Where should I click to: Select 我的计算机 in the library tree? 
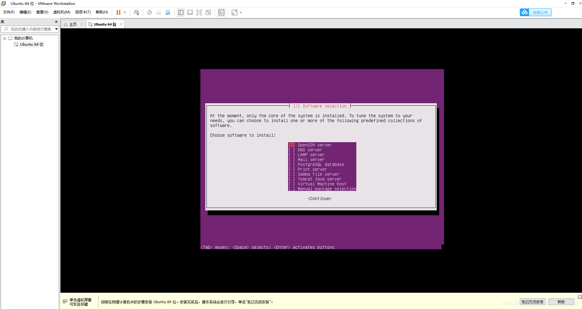[x=23, y=38]
